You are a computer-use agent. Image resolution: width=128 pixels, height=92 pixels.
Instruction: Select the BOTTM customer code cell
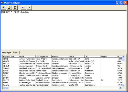tap(11, 80)
